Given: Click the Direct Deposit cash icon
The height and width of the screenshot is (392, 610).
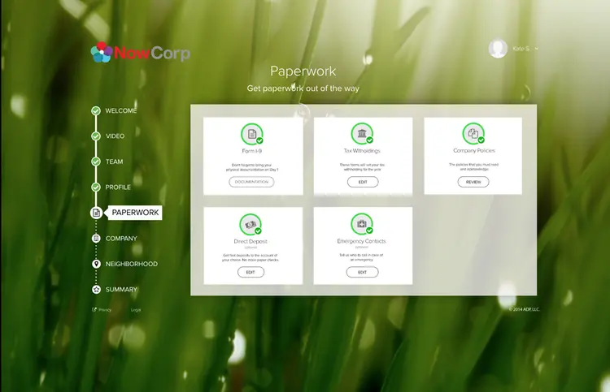Looking at the screenshot, I should [x=251, y=224].
